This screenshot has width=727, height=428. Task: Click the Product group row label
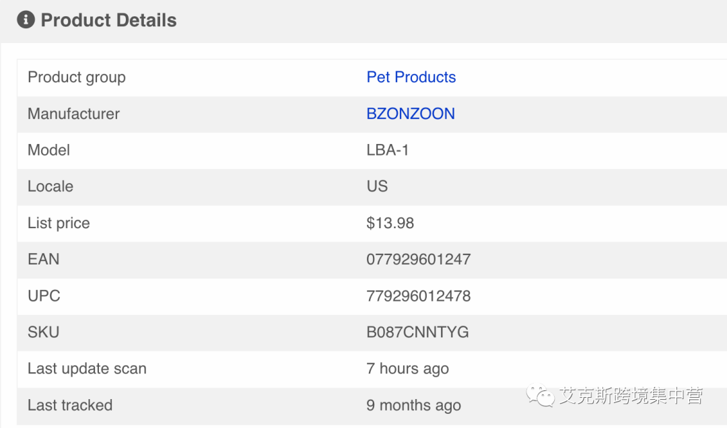coord(76,77)
